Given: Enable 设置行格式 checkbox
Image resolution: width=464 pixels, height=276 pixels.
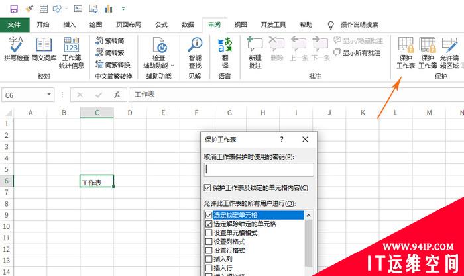Looking at the screenshot, I should click(x=209, y=251).
